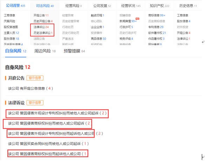Open 融资历程 1 link

click(x=97, y=15)
